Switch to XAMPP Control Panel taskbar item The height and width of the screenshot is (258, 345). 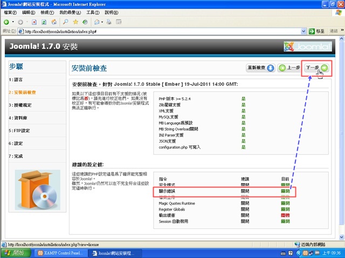61,253
